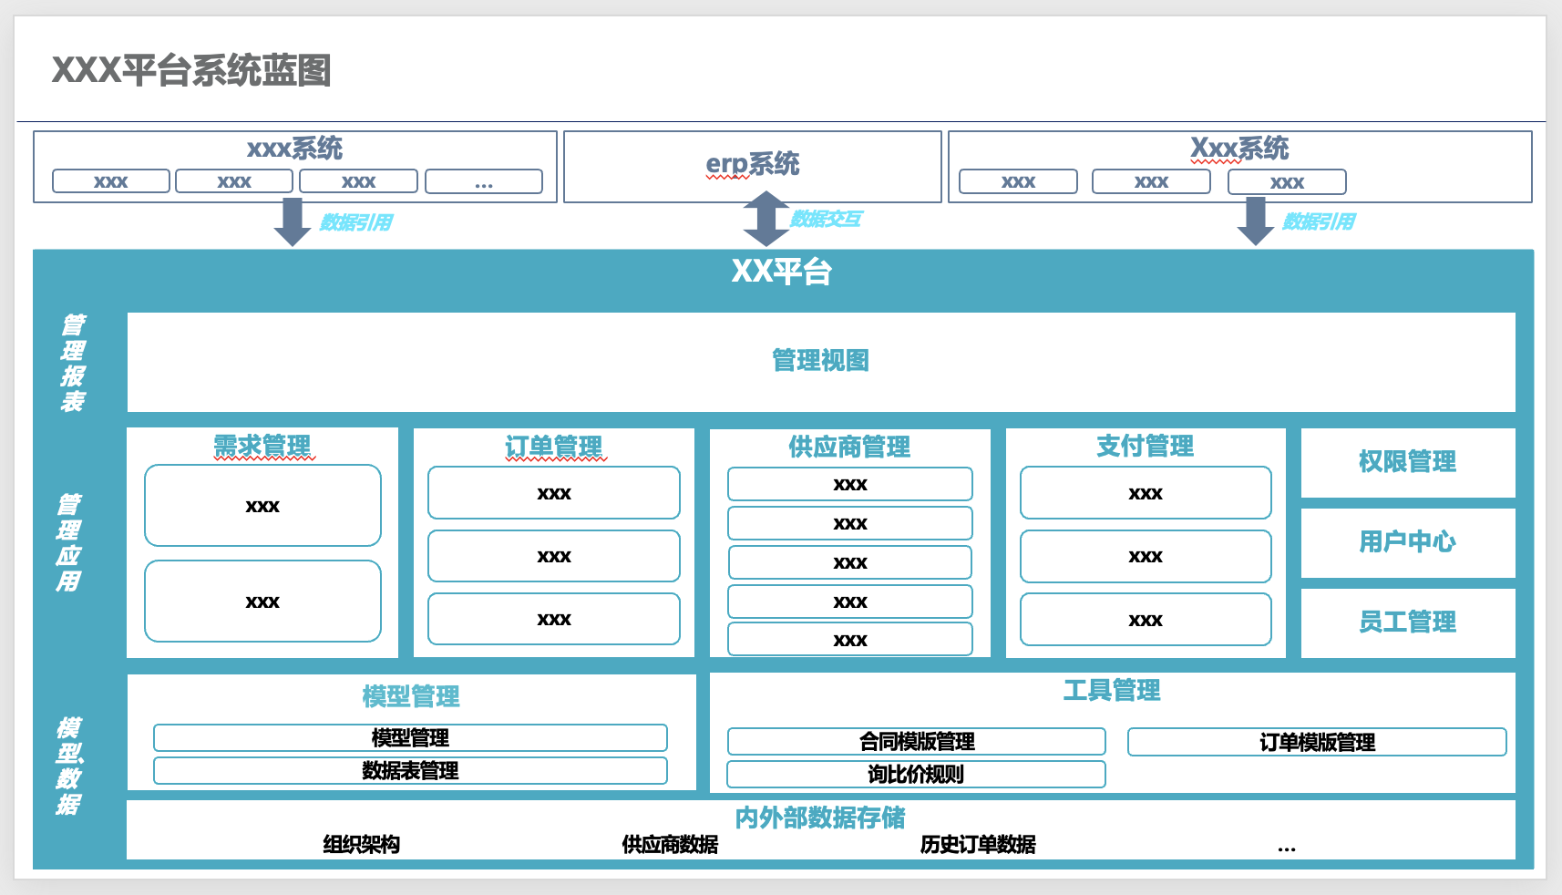Viewport: 1562px width, 895px height.
Task: Select the erp系统 box
Action: (752, 166)
